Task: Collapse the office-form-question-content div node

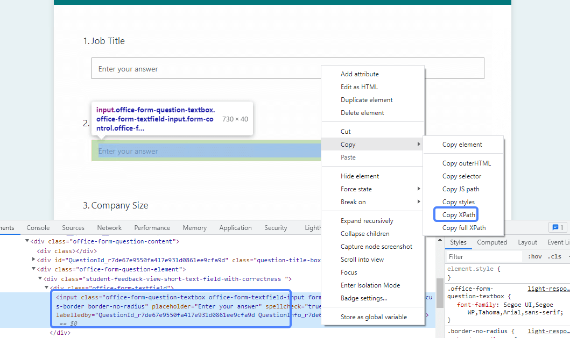Action: tap(27, 241)
